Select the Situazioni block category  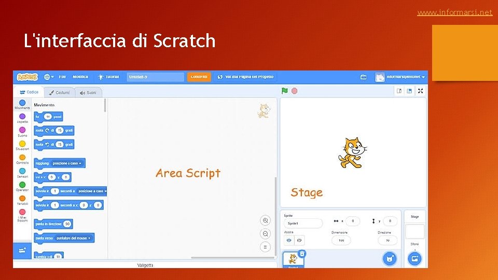(22, 145)
